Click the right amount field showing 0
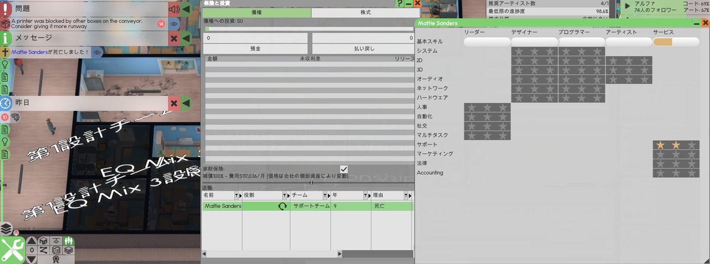This screenshot has width=710, height=264. coord(363,38)
